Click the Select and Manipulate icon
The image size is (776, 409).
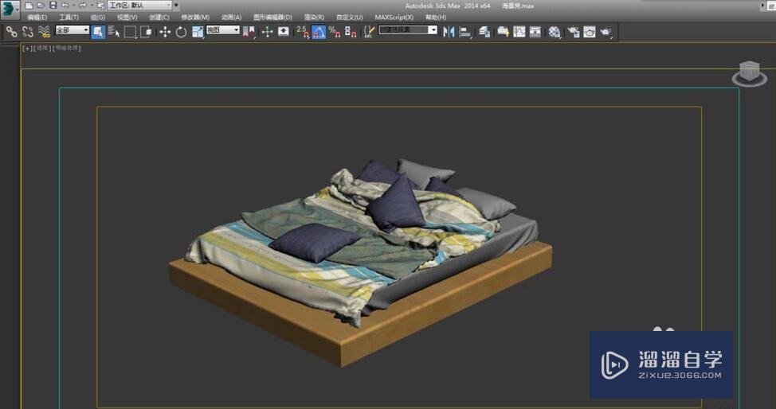267,32
